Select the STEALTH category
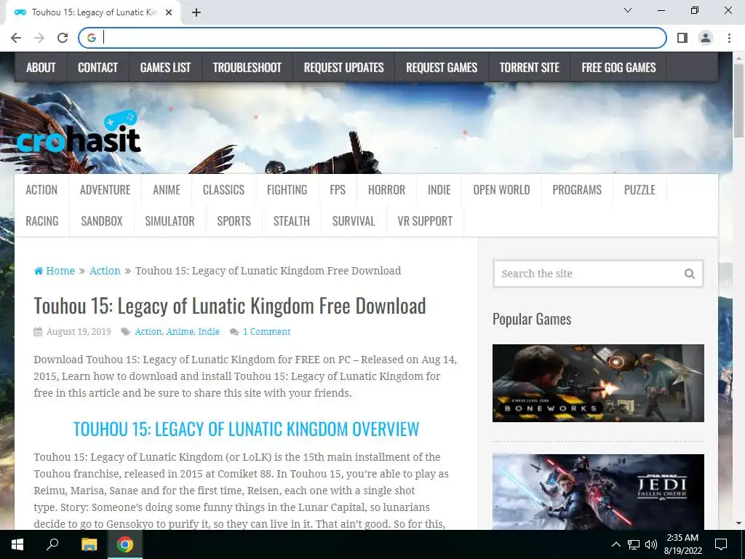 pos(292,221)
